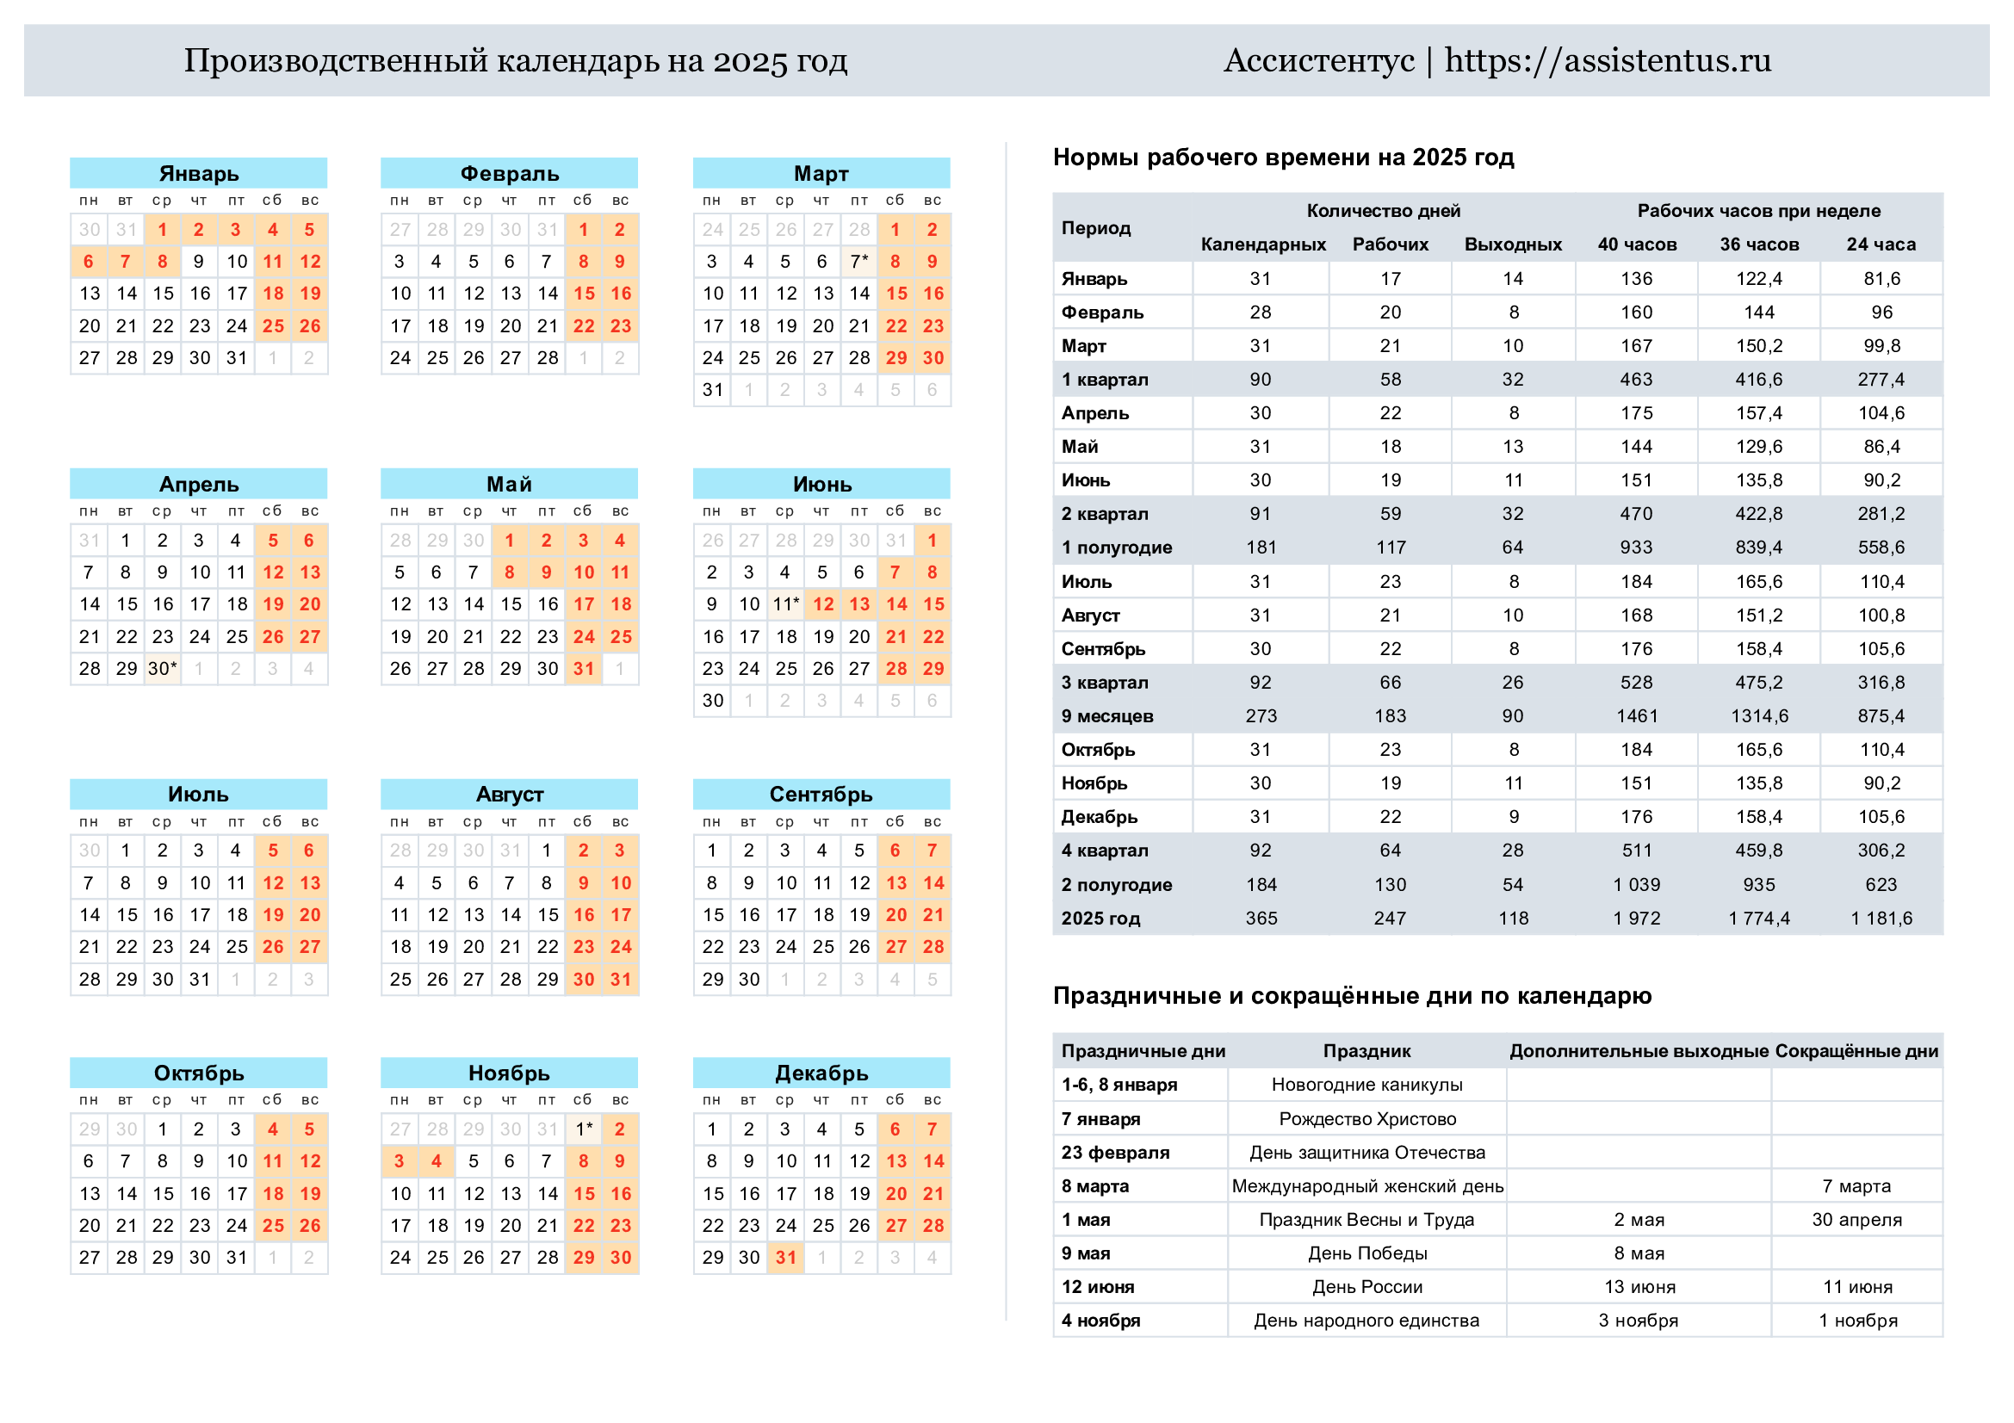This screenshot has height=1423, width=2014.
Task: Select the Октябрь month header
Action: click(198, 1073)
